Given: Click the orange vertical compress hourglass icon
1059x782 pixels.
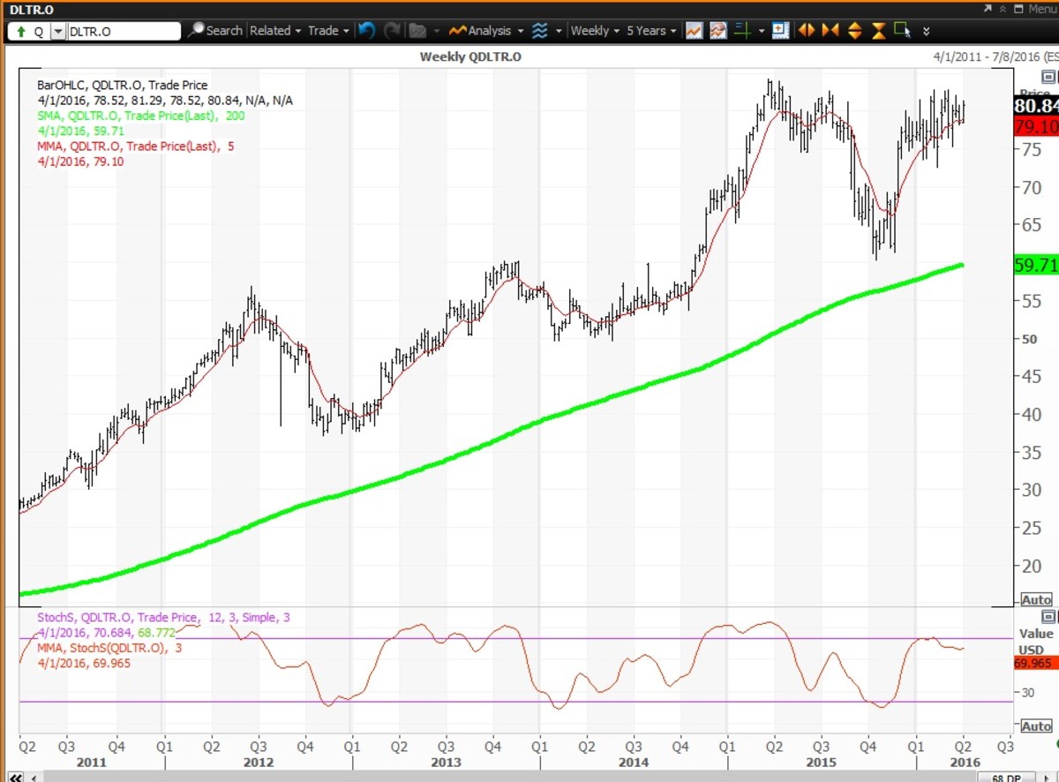Looking at the screenshot, I should click(878, 30).
